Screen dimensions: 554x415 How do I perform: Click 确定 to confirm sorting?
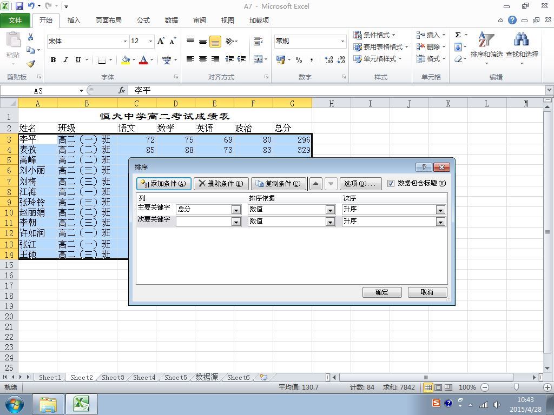coord(382,292)
